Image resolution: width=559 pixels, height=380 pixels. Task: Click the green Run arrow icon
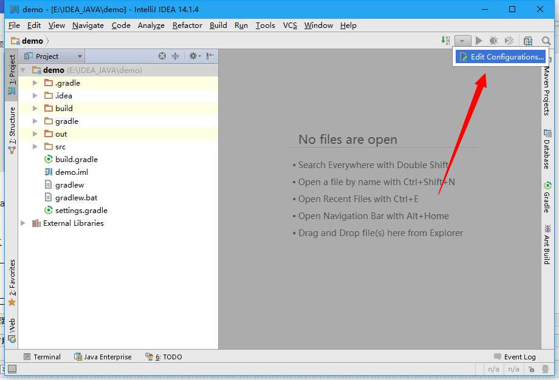click(479, 41)
